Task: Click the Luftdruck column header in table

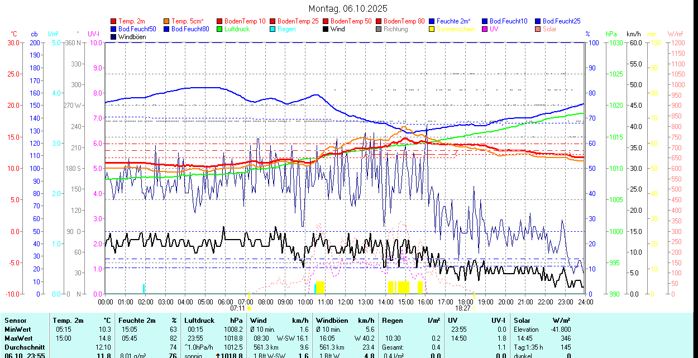Action: coord(199,321)
